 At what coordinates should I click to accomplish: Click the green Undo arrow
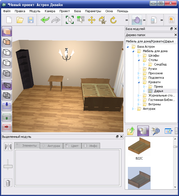click(x=44, y=20)
